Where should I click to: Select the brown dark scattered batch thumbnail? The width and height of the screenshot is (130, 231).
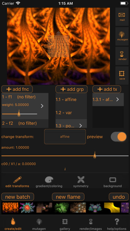tap(44, 207)
